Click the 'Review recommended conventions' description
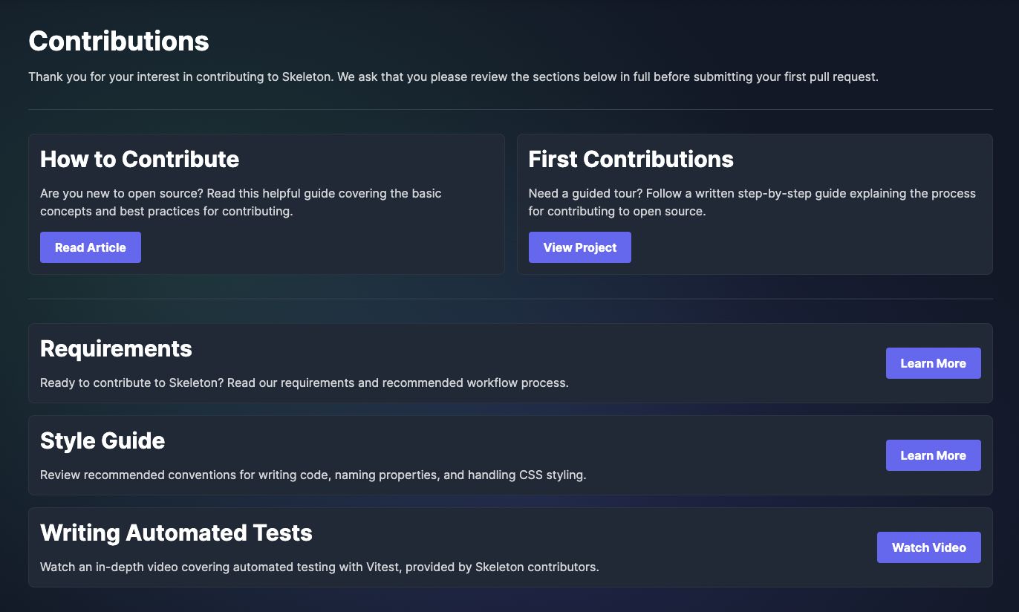This screenshot has height=612, width=1019. coord(313,475)
